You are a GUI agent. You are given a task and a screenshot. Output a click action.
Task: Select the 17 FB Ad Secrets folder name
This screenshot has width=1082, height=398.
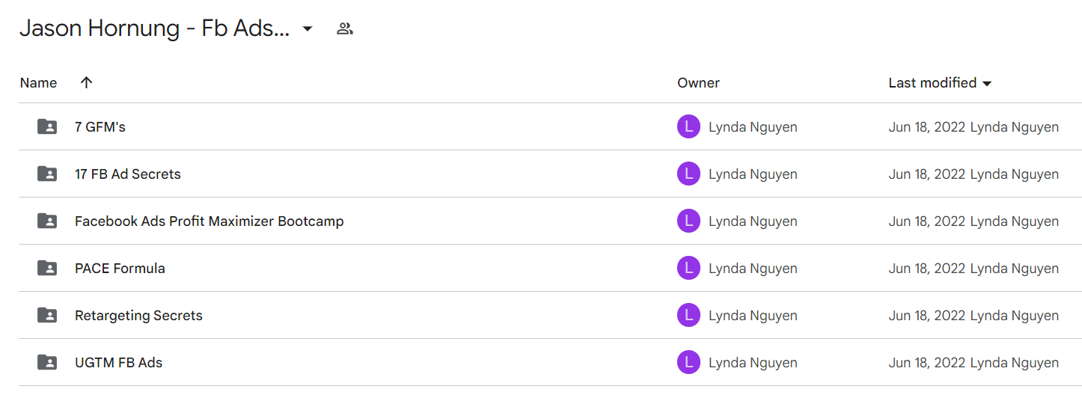click(x=128, y=174)
